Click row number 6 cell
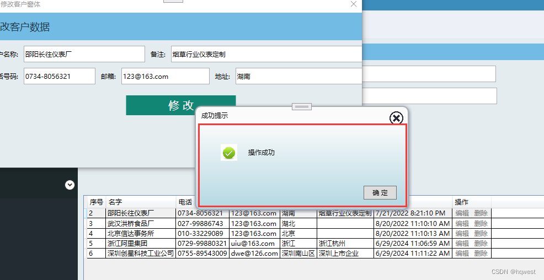544x280 pixels. pos(97,254)
